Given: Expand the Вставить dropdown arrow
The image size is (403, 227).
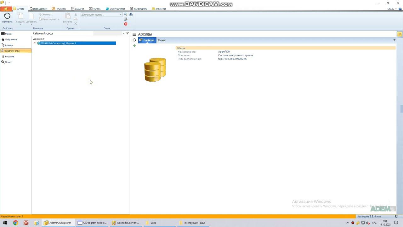Looking at the screenshot, I should click(x=67, y=24).
